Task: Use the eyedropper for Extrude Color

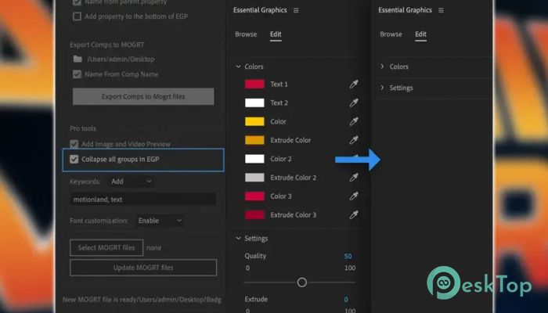Action: 354,140
